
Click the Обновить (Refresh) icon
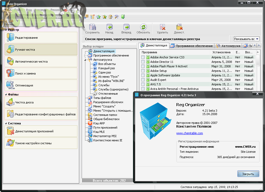143,28
